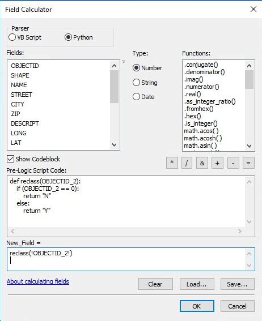This screenshot has width=262, height=321.
Task: Click the Fields list scrollbar thumb
Action: (x=114, y=87)
